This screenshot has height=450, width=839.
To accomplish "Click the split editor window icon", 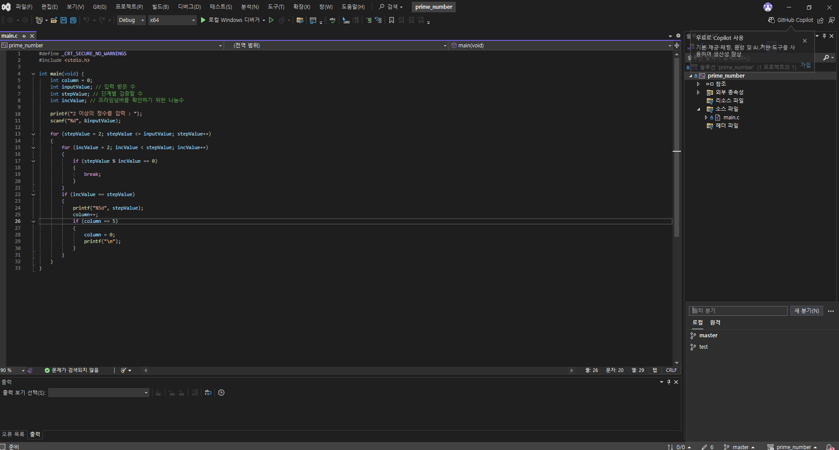I will [677, 46].
